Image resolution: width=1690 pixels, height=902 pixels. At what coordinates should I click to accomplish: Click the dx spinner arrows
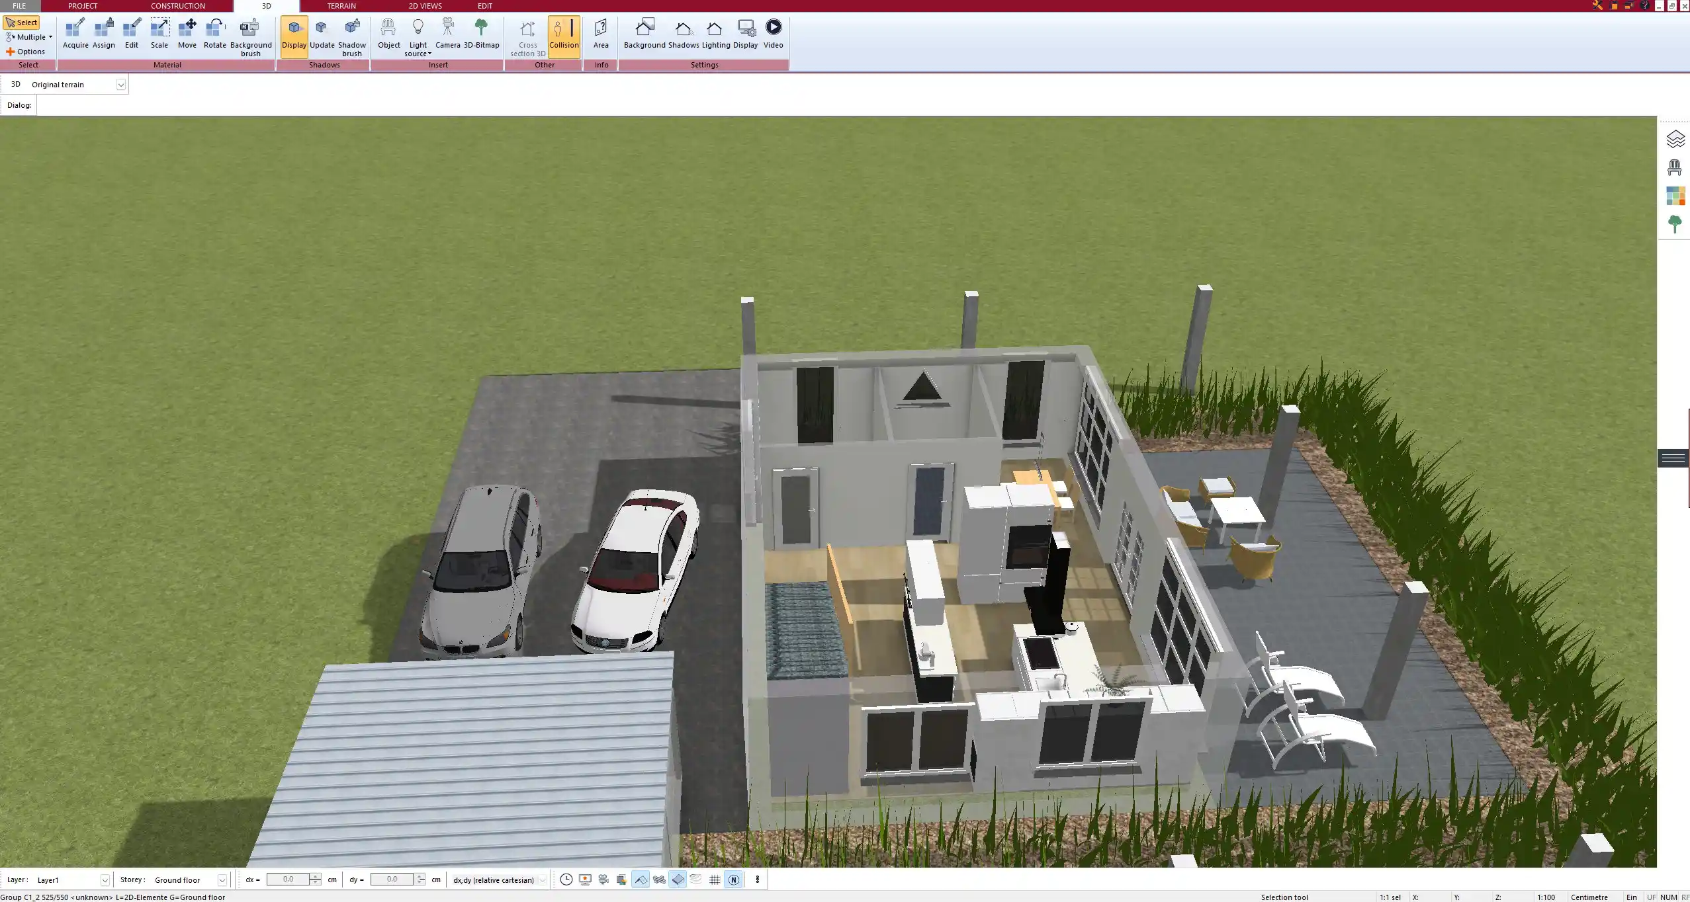pyautogui.click(x=316, y=880)
